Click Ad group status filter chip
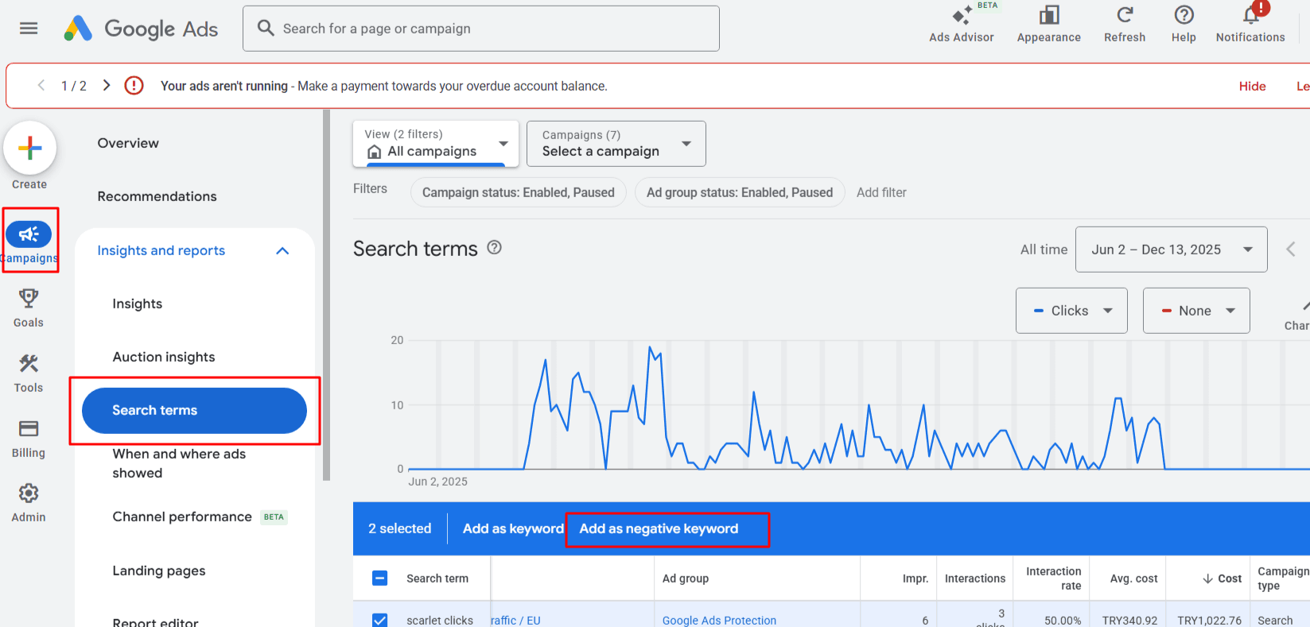Image resolution: width=1310 pixels, height=627 pixels. point(740,192)
